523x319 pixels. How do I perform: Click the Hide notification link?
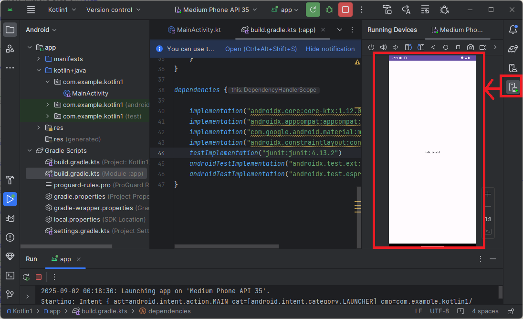click(330, 49)
